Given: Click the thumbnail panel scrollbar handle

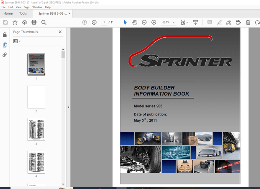Looking at the screenshot, I should tap(63, 54).
